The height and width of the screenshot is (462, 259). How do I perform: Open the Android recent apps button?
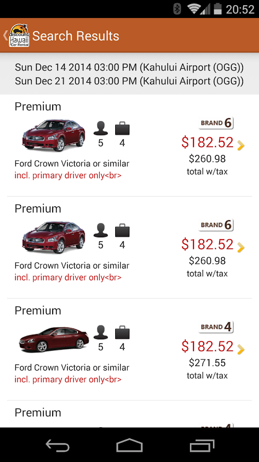click(202, 445)
